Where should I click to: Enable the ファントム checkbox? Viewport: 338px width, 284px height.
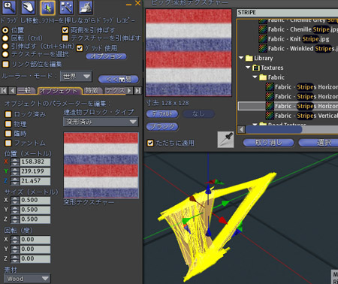tap(8, 143)
